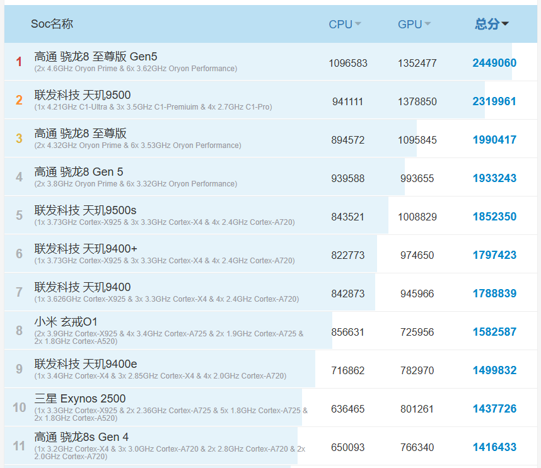Image resolution: width=541 pixels, height=468 pixels.
Task: Click spec text with 3.2GHz Cortex-X4
Action: [170, 452]
